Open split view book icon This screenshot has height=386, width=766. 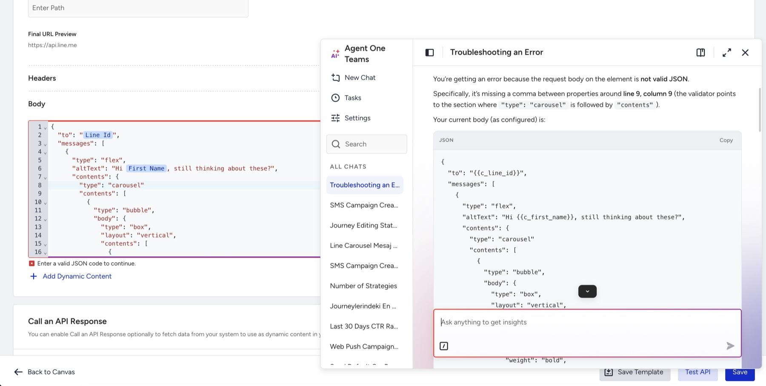click(x=700, y=52)
